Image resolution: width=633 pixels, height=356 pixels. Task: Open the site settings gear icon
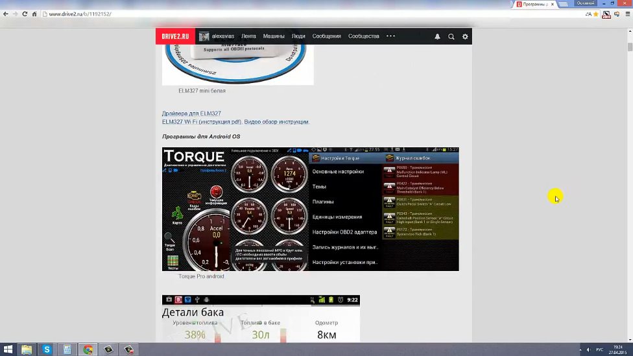point(465,36)
